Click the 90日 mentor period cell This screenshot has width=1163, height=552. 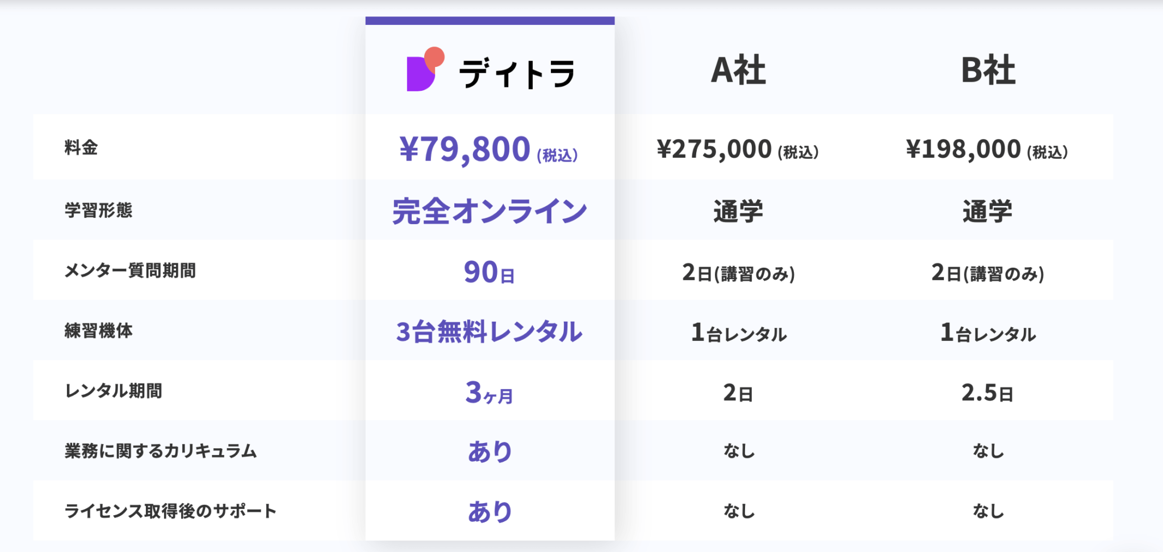tap(490, 272)
